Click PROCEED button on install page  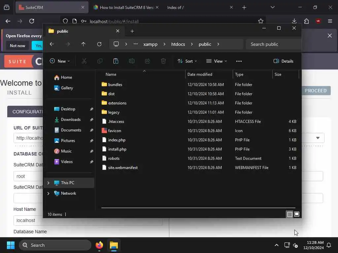[x=316, y=91]
